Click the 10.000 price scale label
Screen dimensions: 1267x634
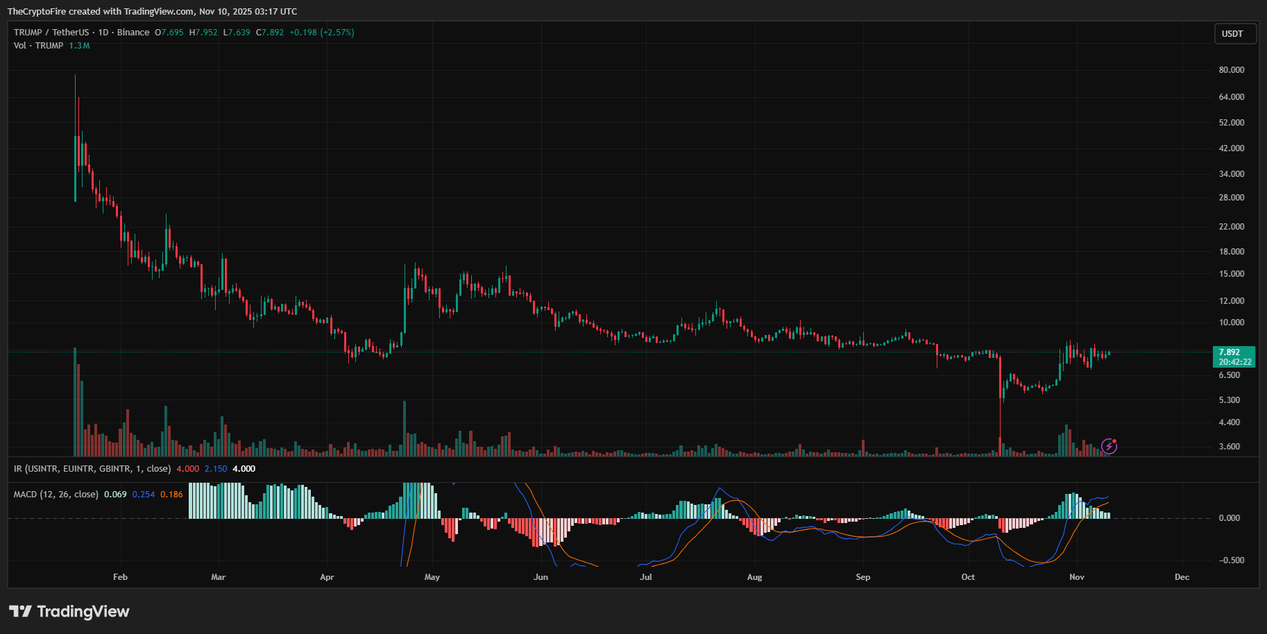point(1232,323)
